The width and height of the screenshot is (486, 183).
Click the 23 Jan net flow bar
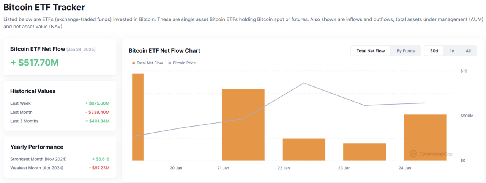[364, 152]
